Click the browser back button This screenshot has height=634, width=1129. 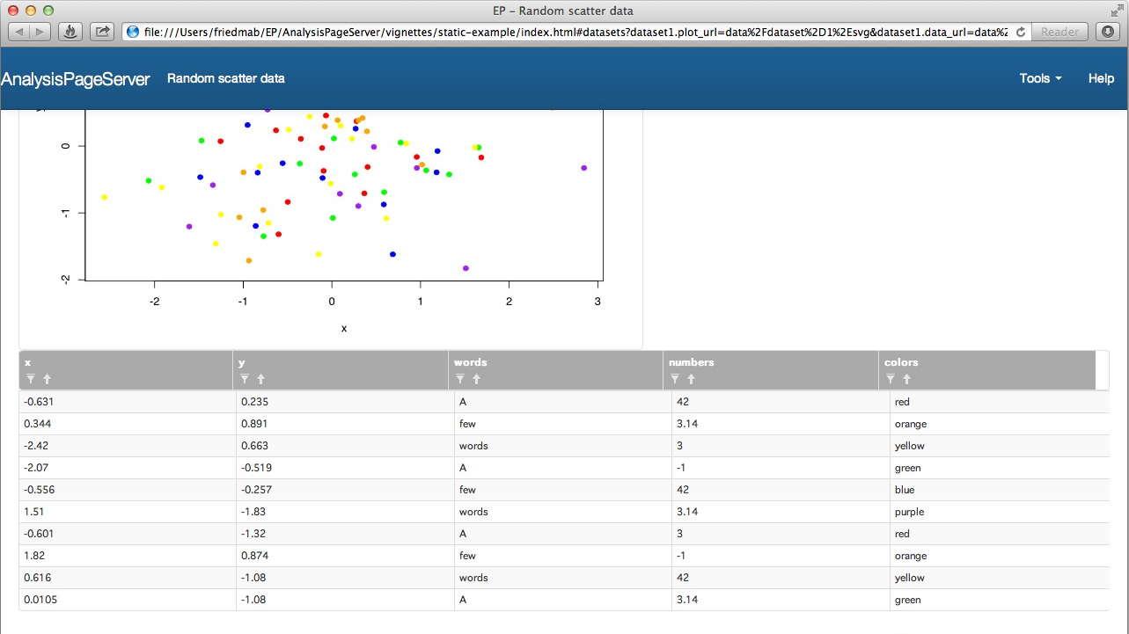pyautogui.click(x=21, y=32)
